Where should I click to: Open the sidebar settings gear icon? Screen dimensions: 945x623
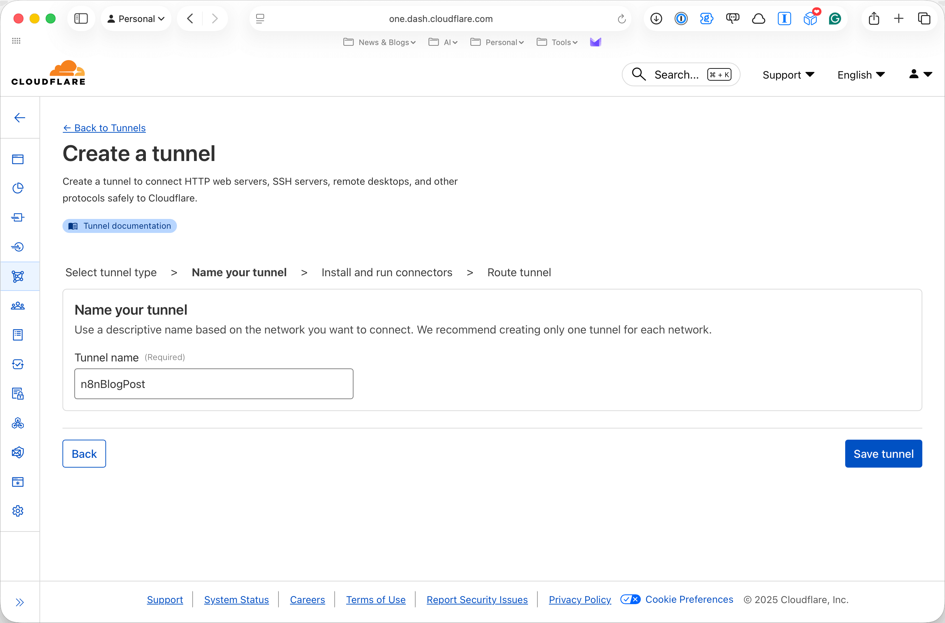(18, 511)
